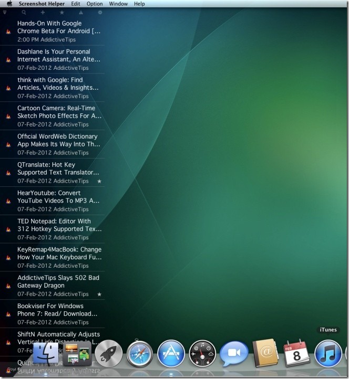Click the search magnifier in the feed toolbar
Image resolution: width=349 pixels, height=379 pixels.
tap(24, 12)
